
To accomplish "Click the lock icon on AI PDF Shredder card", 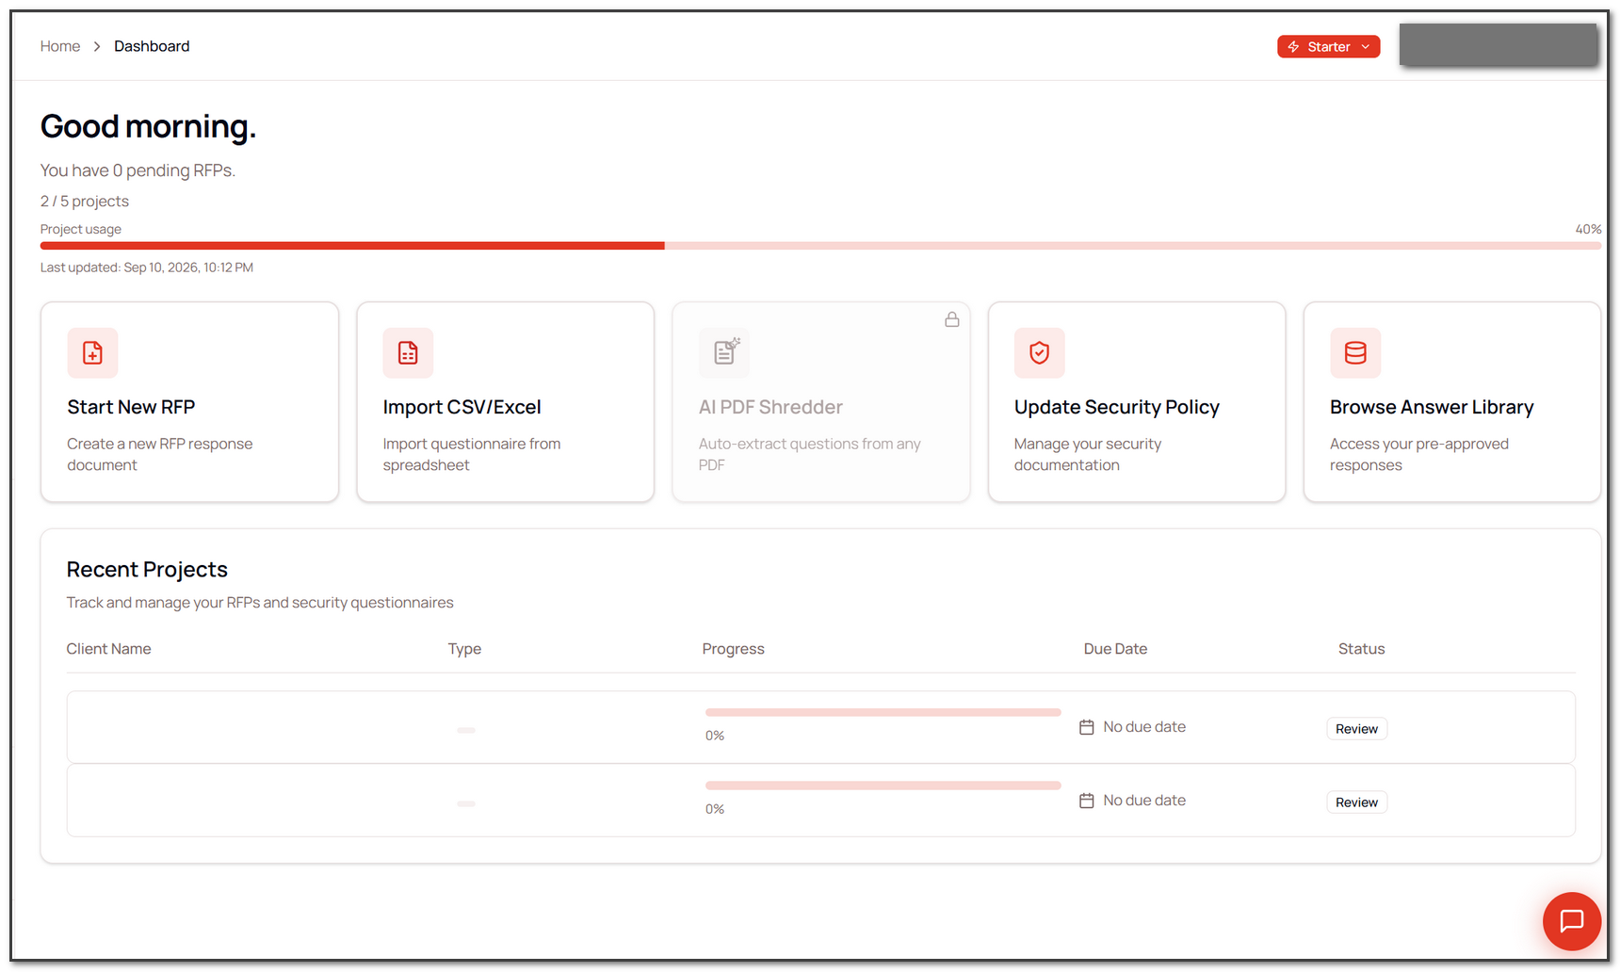I will (x=952, y=320).
